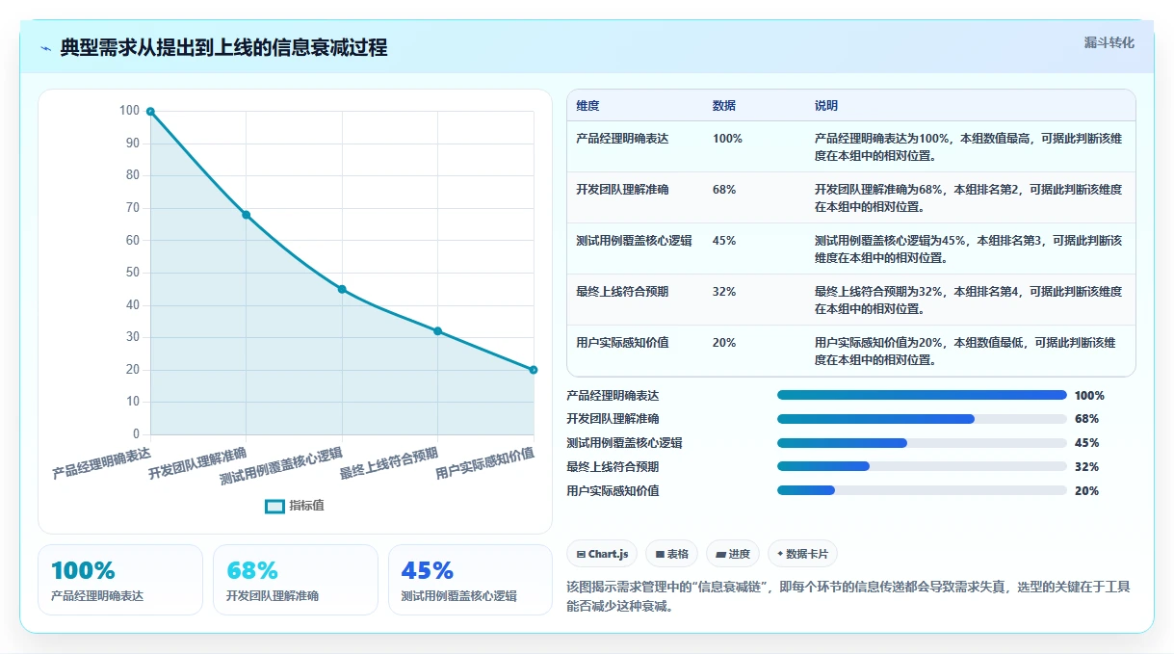Viewport: 1174px width, 654px height.
Task: Click the chart point at 45
Action: click(x=342, y=289)
